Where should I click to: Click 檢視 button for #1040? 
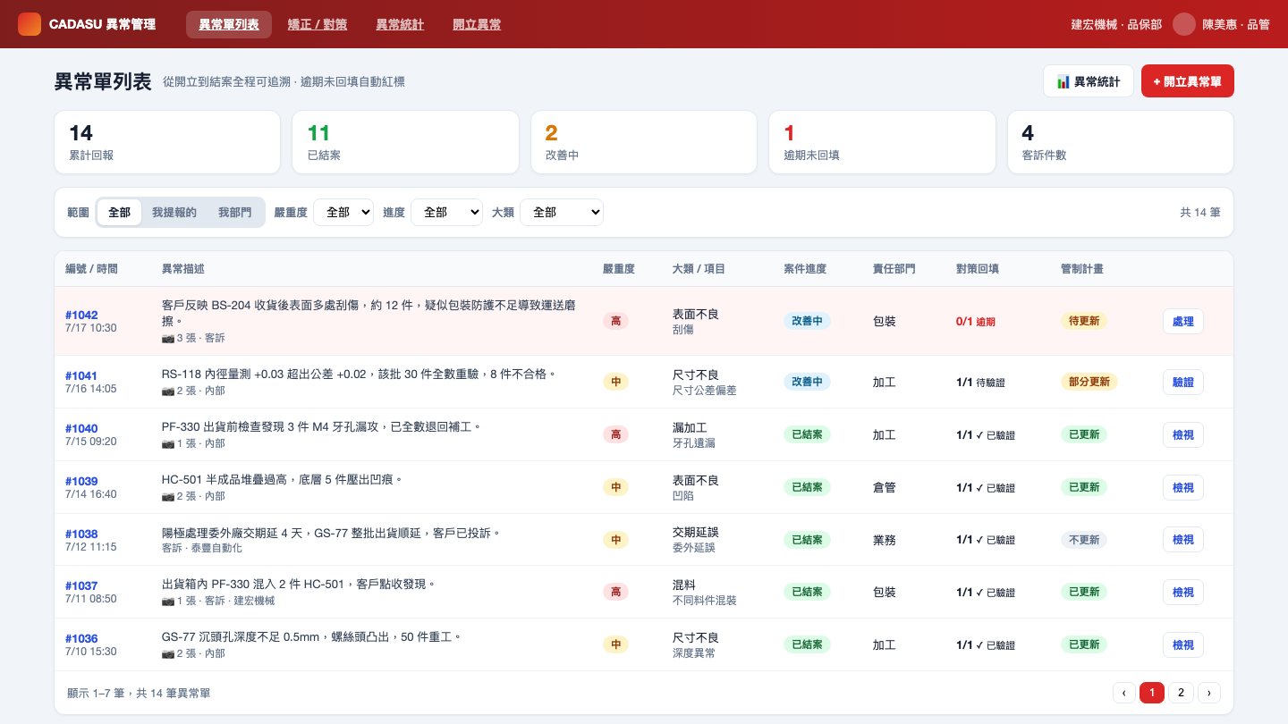[x=1183, y=434]
